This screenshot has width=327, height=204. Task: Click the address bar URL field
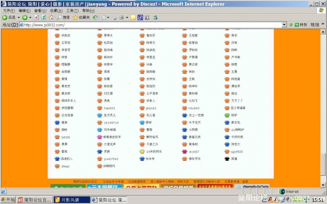(150, 25)
